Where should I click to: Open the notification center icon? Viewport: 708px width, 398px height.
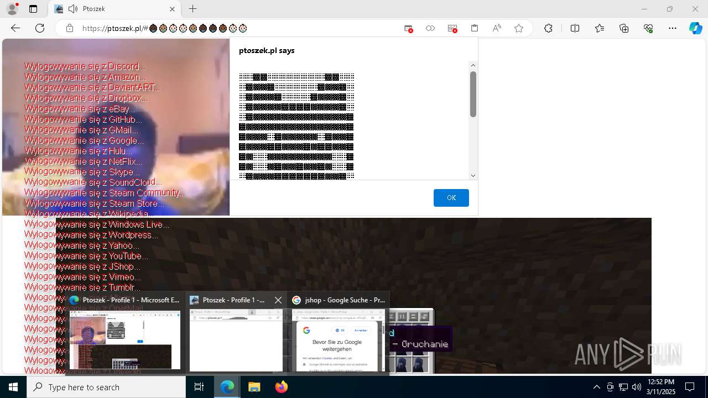(x=690, y=387)
